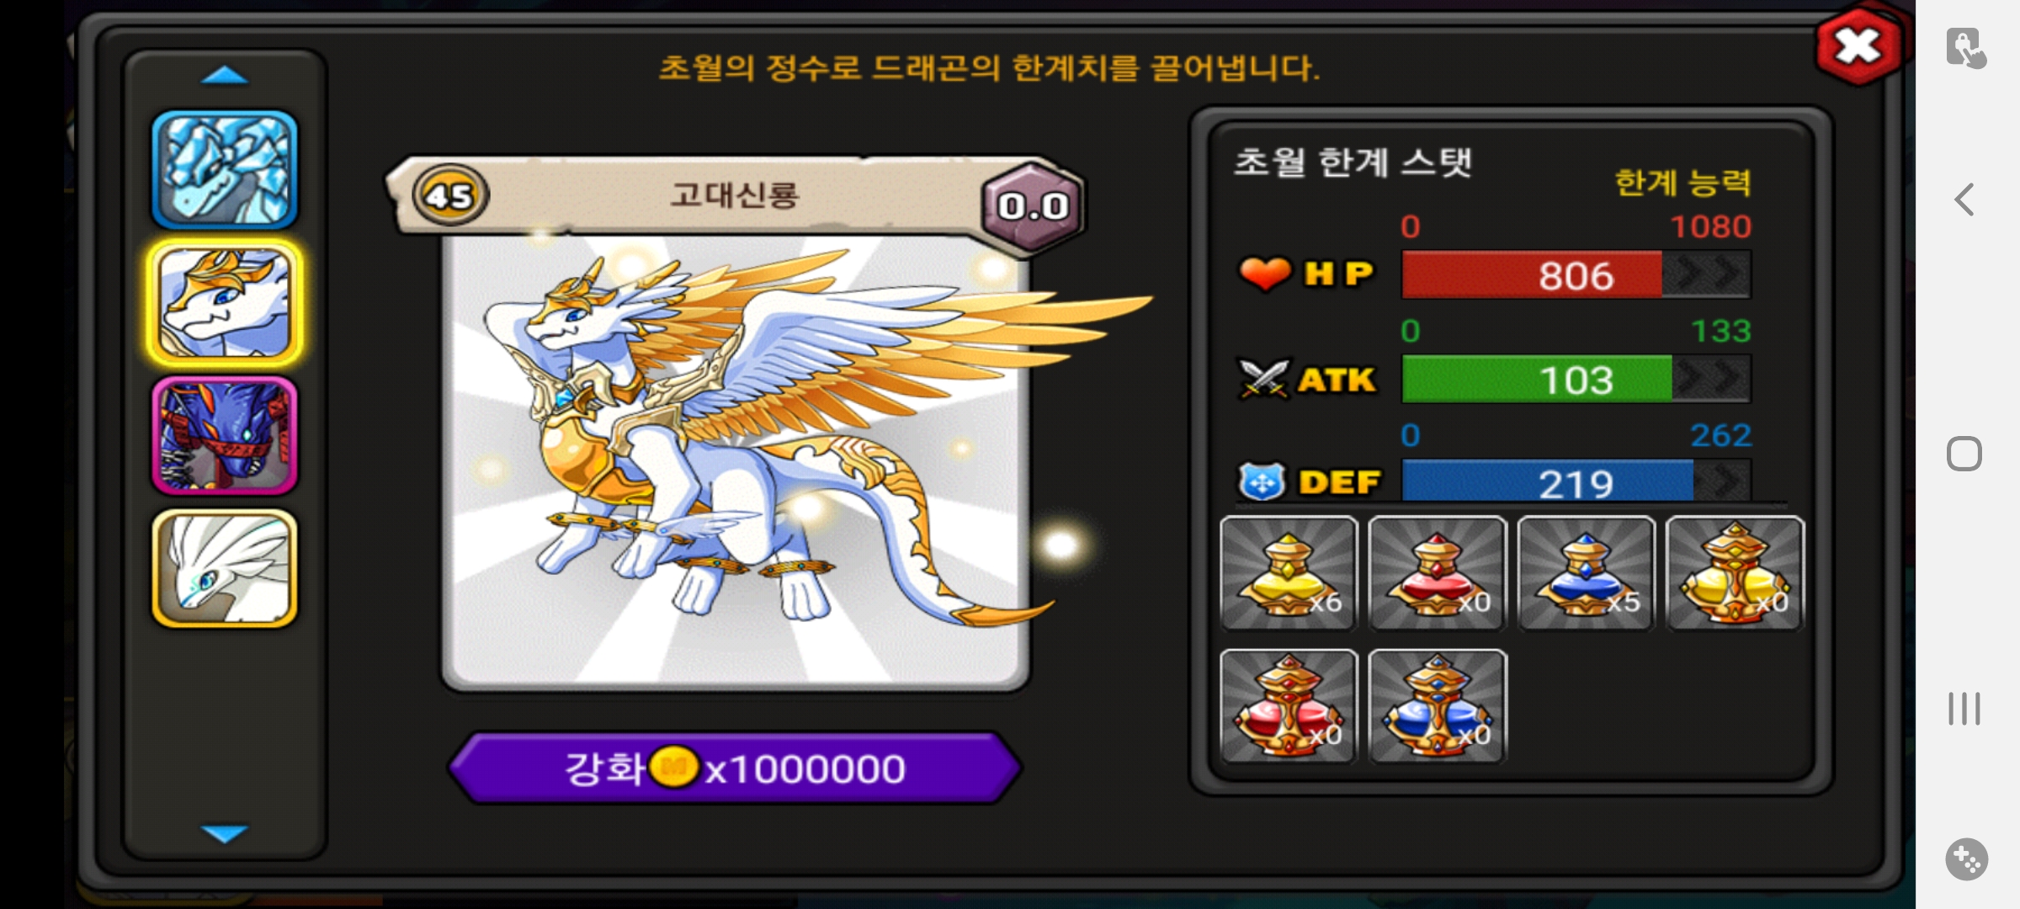Select the large blue essence potion
Viewport: 2020px width, 909px height.
(1438, 706)
